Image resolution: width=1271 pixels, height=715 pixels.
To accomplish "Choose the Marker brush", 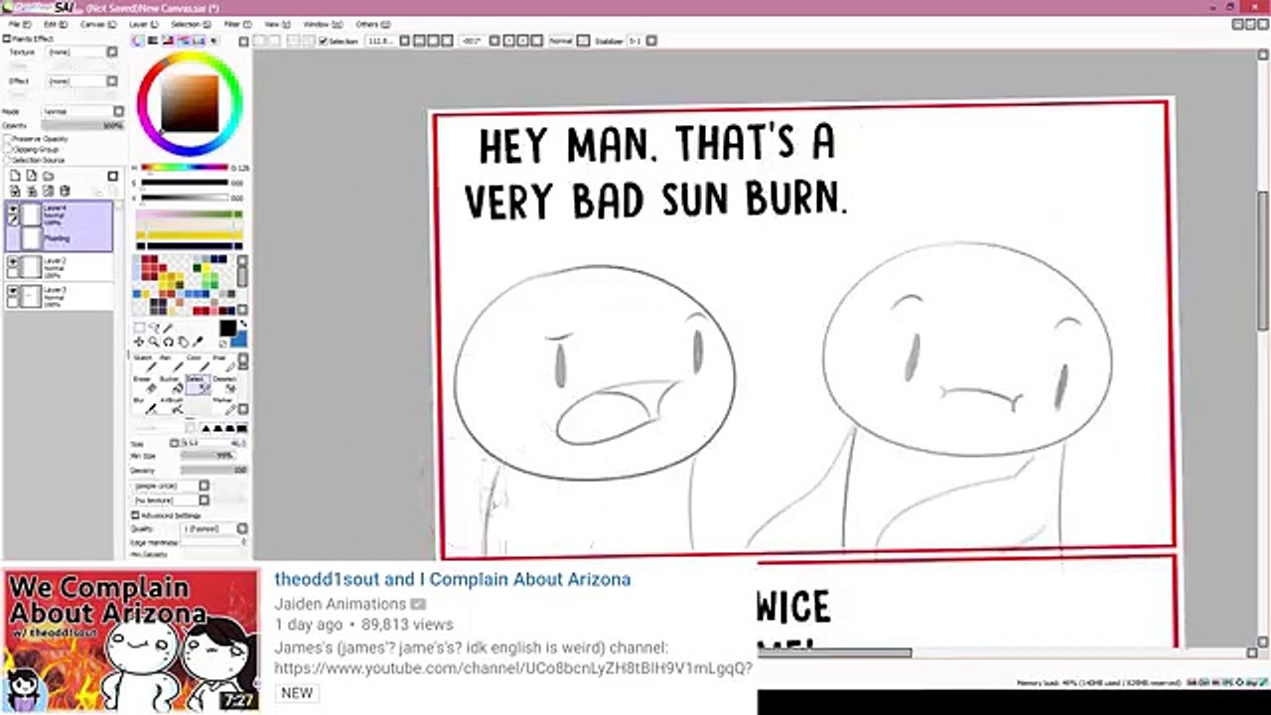I will click(223, 405).
